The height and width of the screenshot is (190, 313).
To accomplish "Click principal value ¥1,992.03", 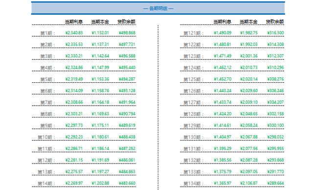I will pyautogui.click(x=249, y=45).
